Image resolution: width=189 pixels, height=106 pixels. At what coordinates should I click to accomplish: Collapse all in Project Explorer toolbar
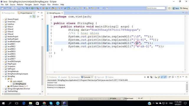(31, 16)
